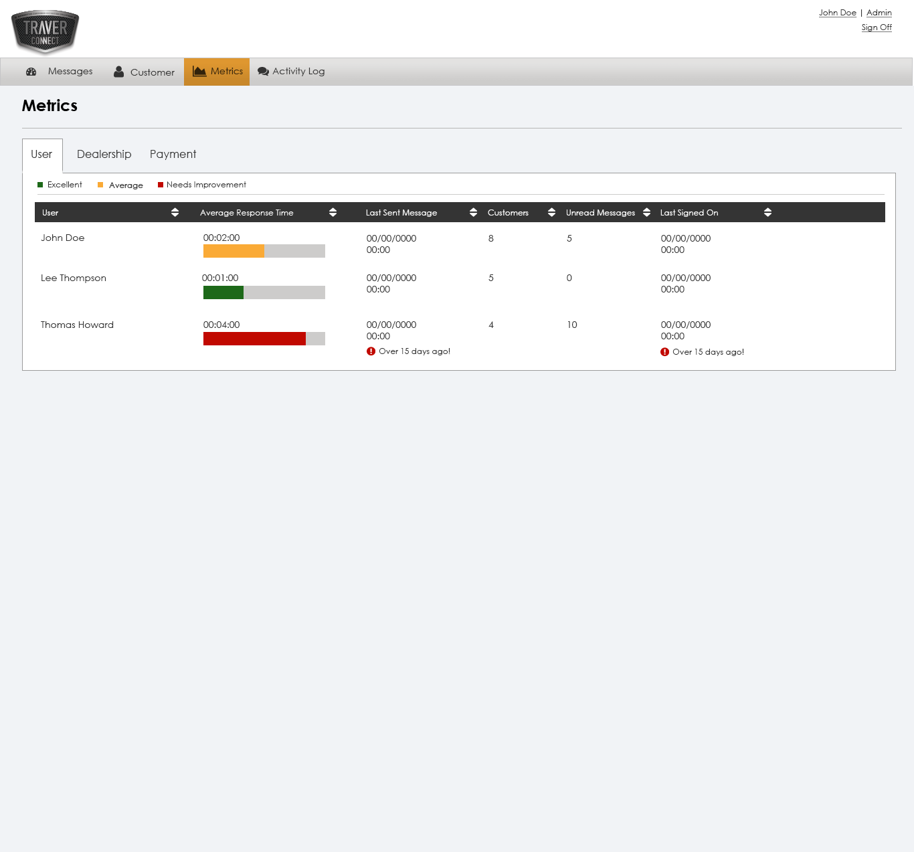This screenshot has height=852, width=914.
Task: Sort by Average Response Time arrows
Action: tap(333, 212)
